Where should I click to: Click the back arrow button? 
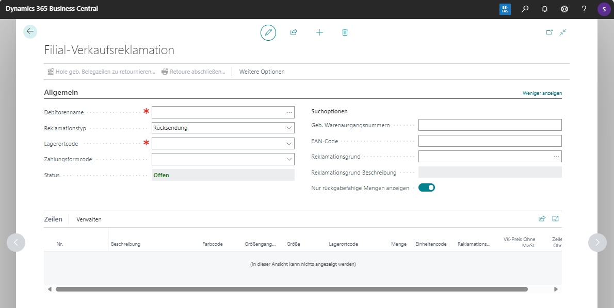pyautogui.click(x=30, y=31)
